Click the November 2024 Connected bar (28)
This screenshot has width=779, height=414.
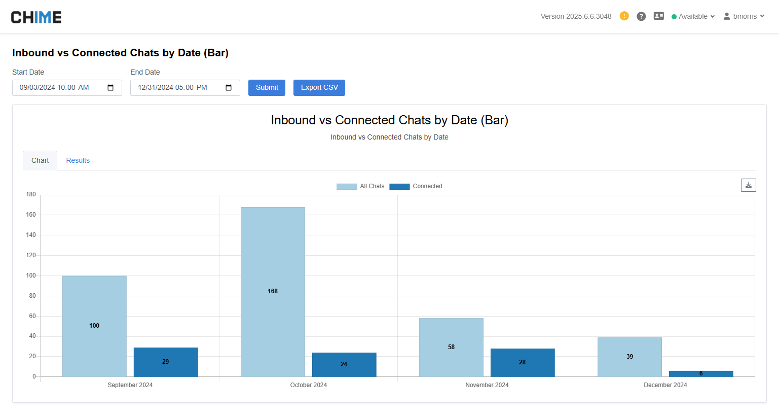point(523,363)
